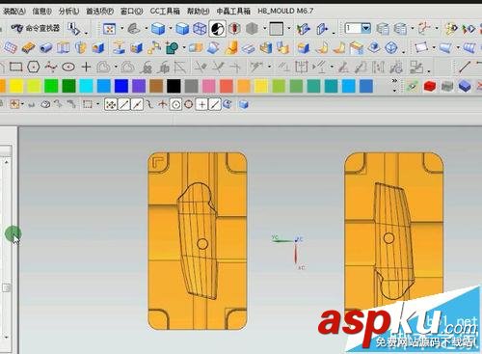Pick the brown color swatch
Screen dimensions: 482x354
pyautogui.click(x=156, y=86)
